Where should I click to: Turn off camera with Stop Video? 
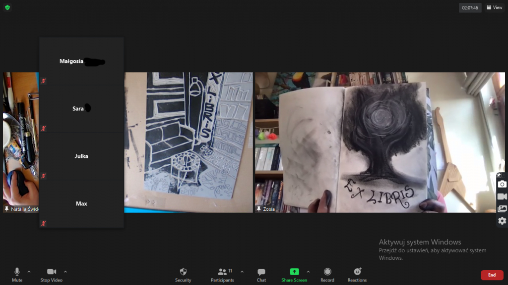coord(52,274)
